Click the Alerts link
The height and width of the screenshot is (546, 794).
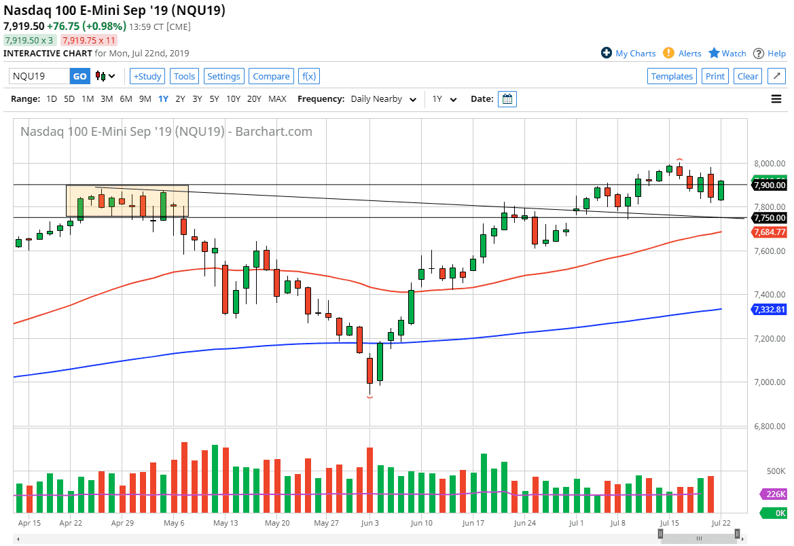689,53
